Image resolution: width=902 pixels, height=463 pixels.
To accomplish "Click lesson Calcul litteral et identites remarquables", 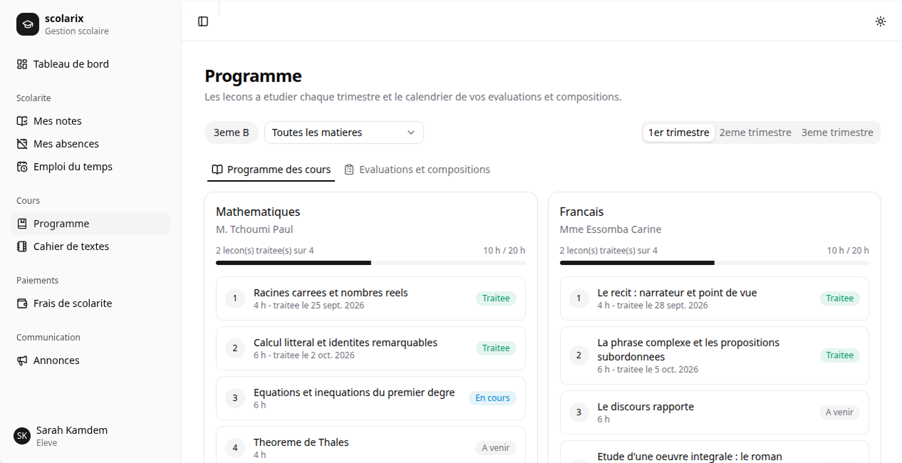I will (x=370, y=348).
